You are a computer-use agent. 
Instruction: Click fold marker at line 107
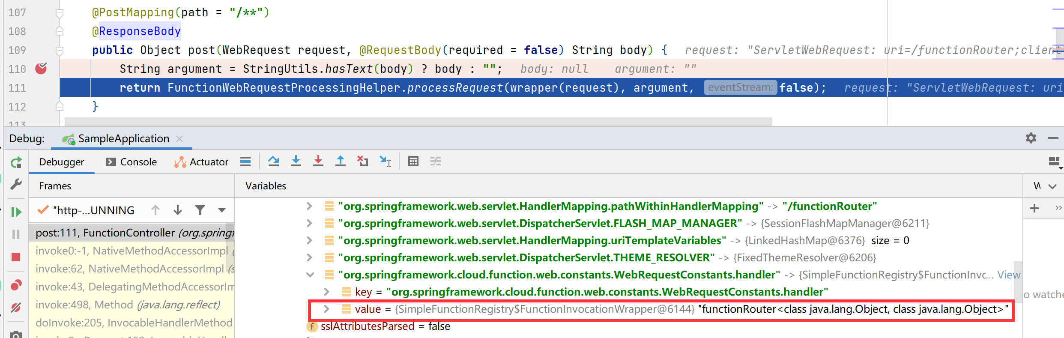pyautogui.click(x=60, y=13)
